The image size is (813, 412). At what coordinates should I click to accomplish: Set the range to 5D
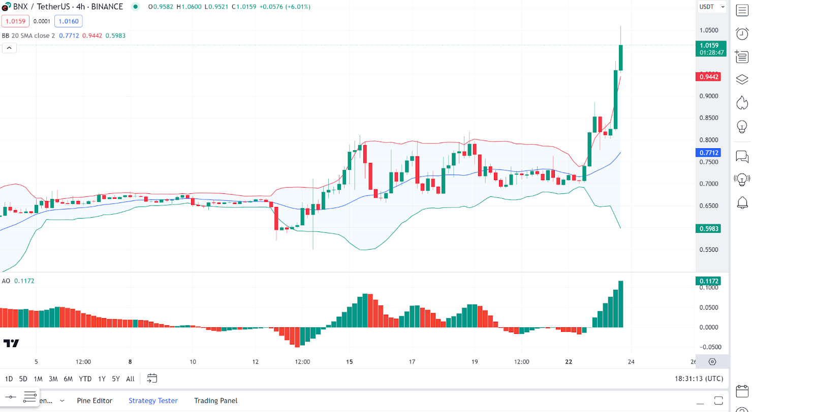(23, 379)
